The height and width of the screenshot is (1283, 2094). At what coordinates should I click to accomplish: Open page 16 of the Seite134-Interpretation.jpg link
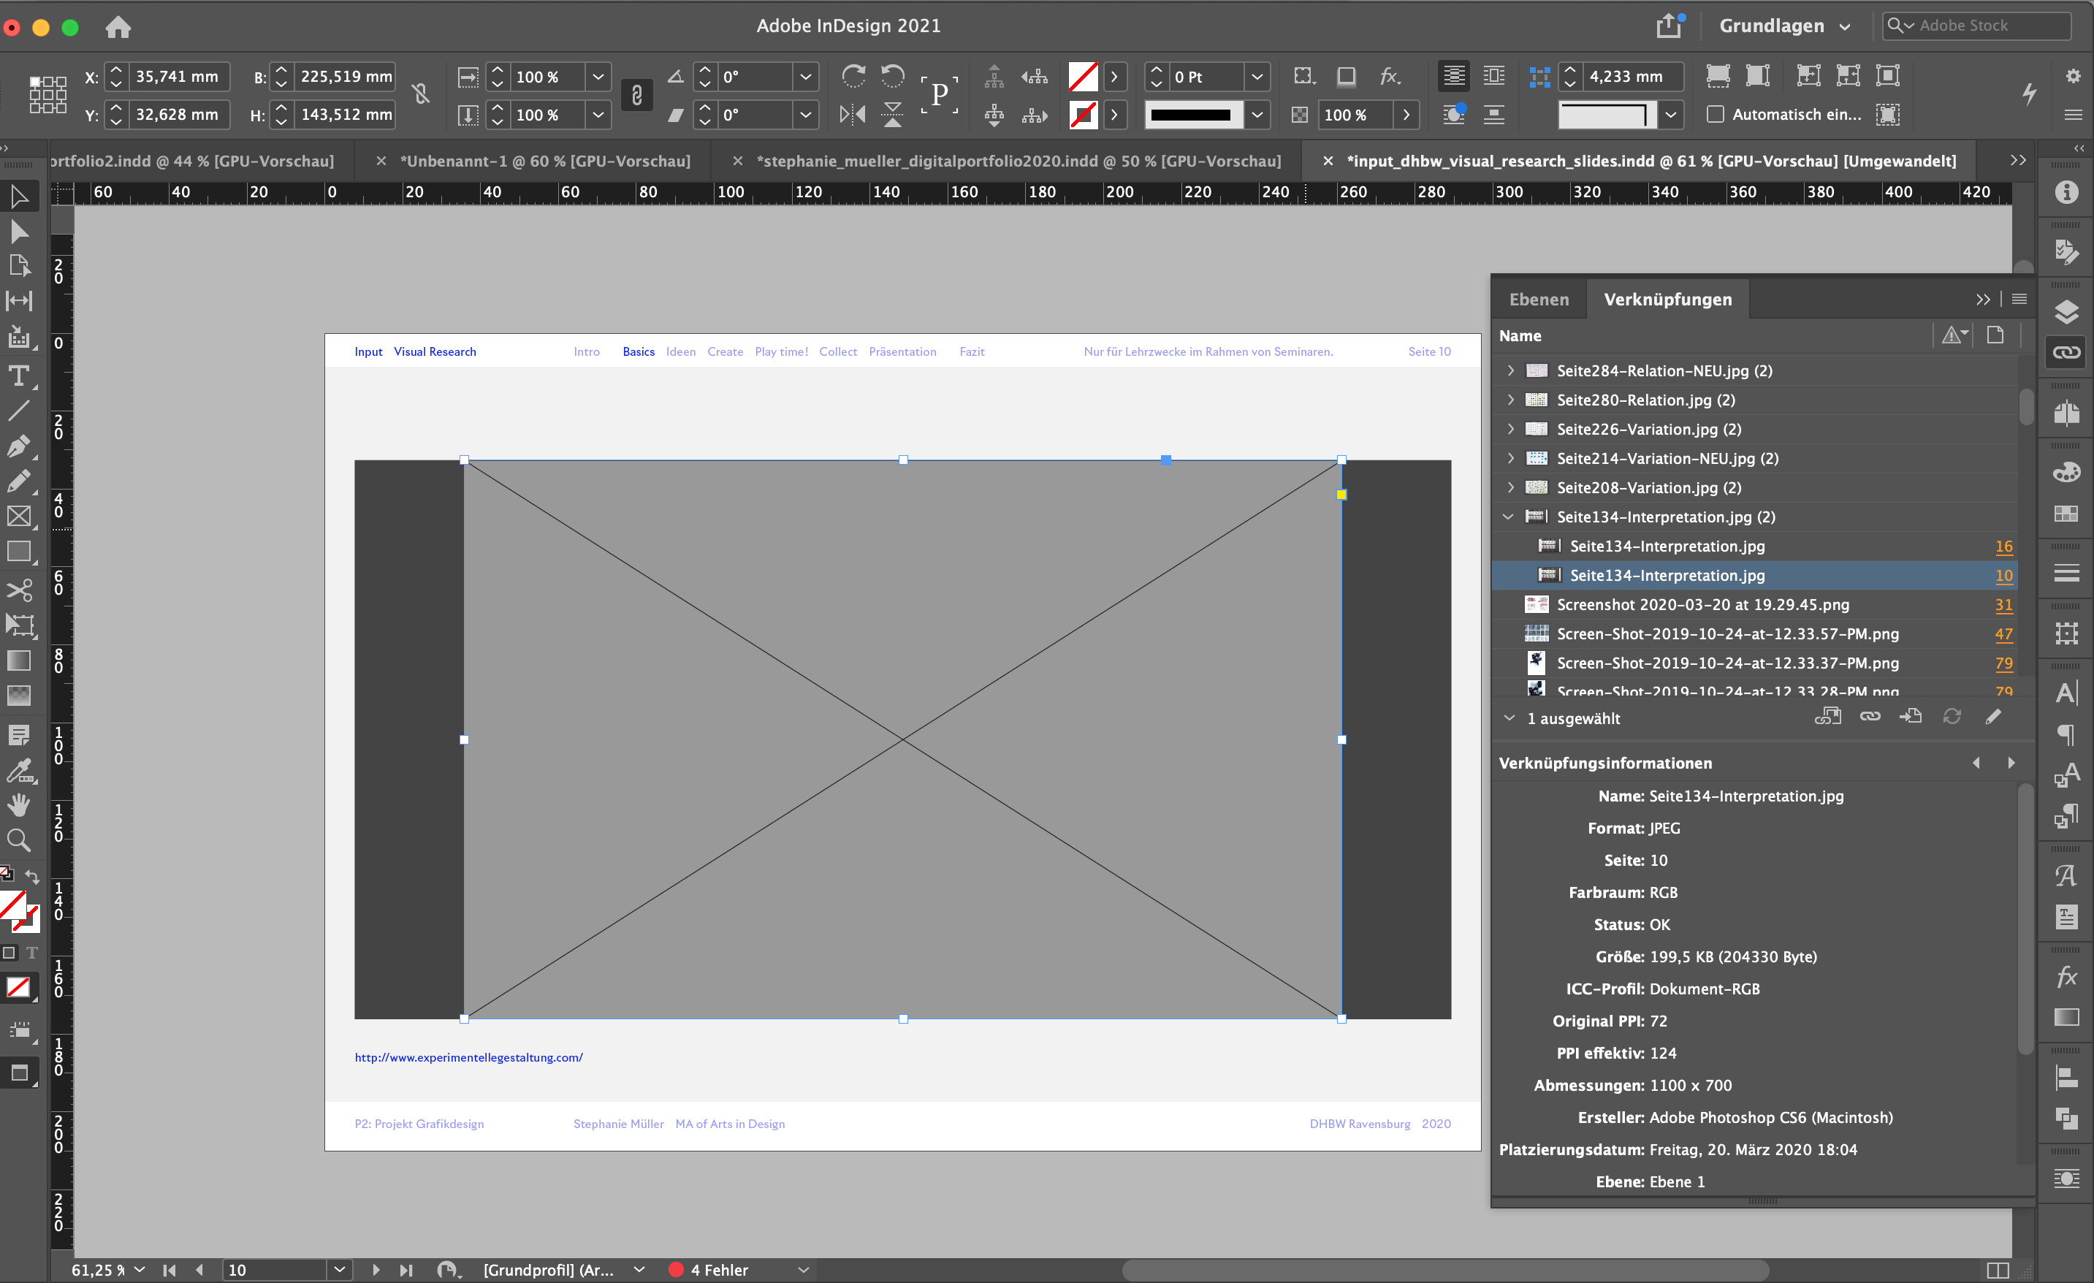pos(2005,547)
